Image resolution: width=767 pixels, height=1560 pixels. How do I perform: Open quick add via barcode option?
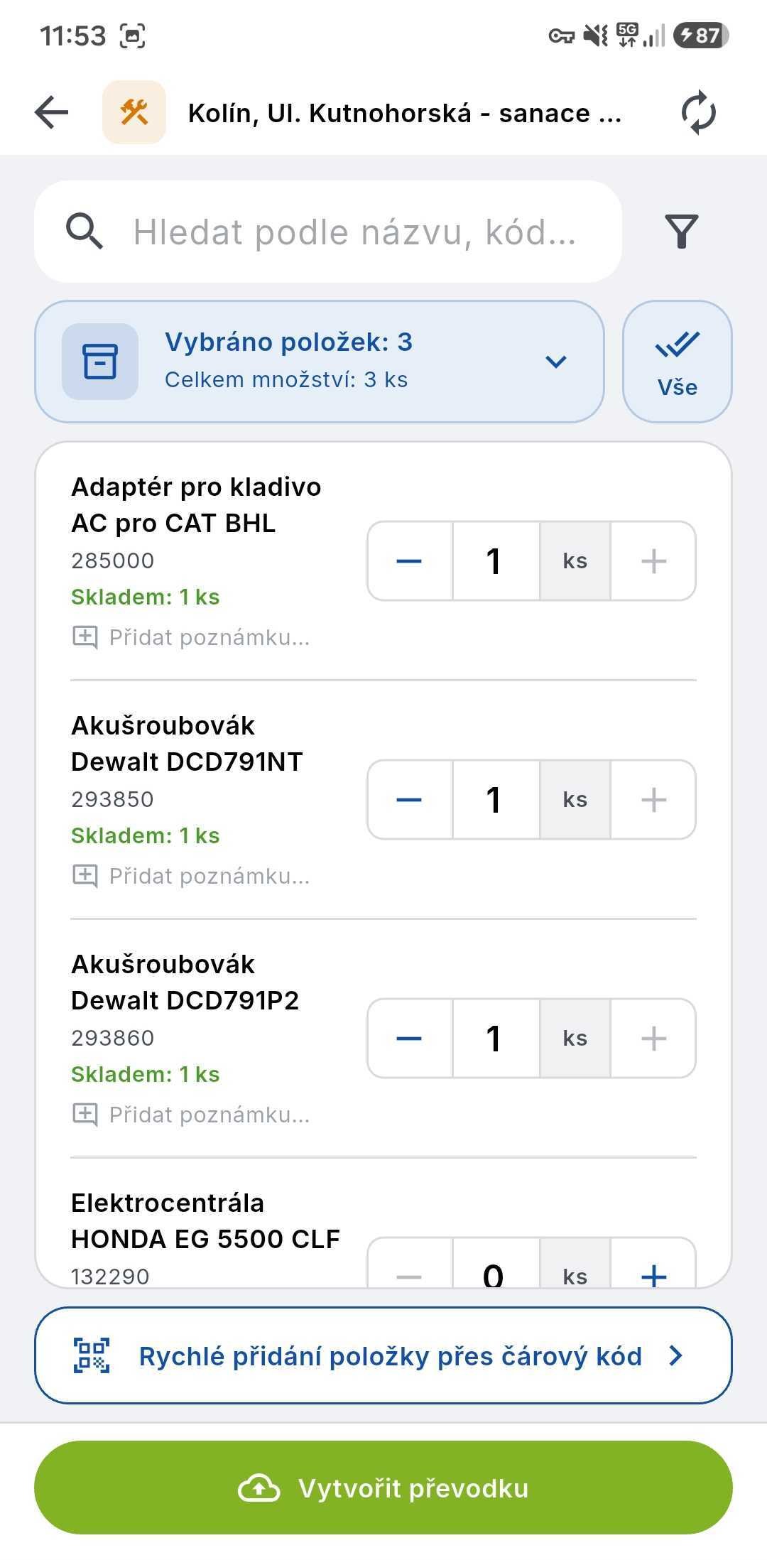(x=383, y=1355)
